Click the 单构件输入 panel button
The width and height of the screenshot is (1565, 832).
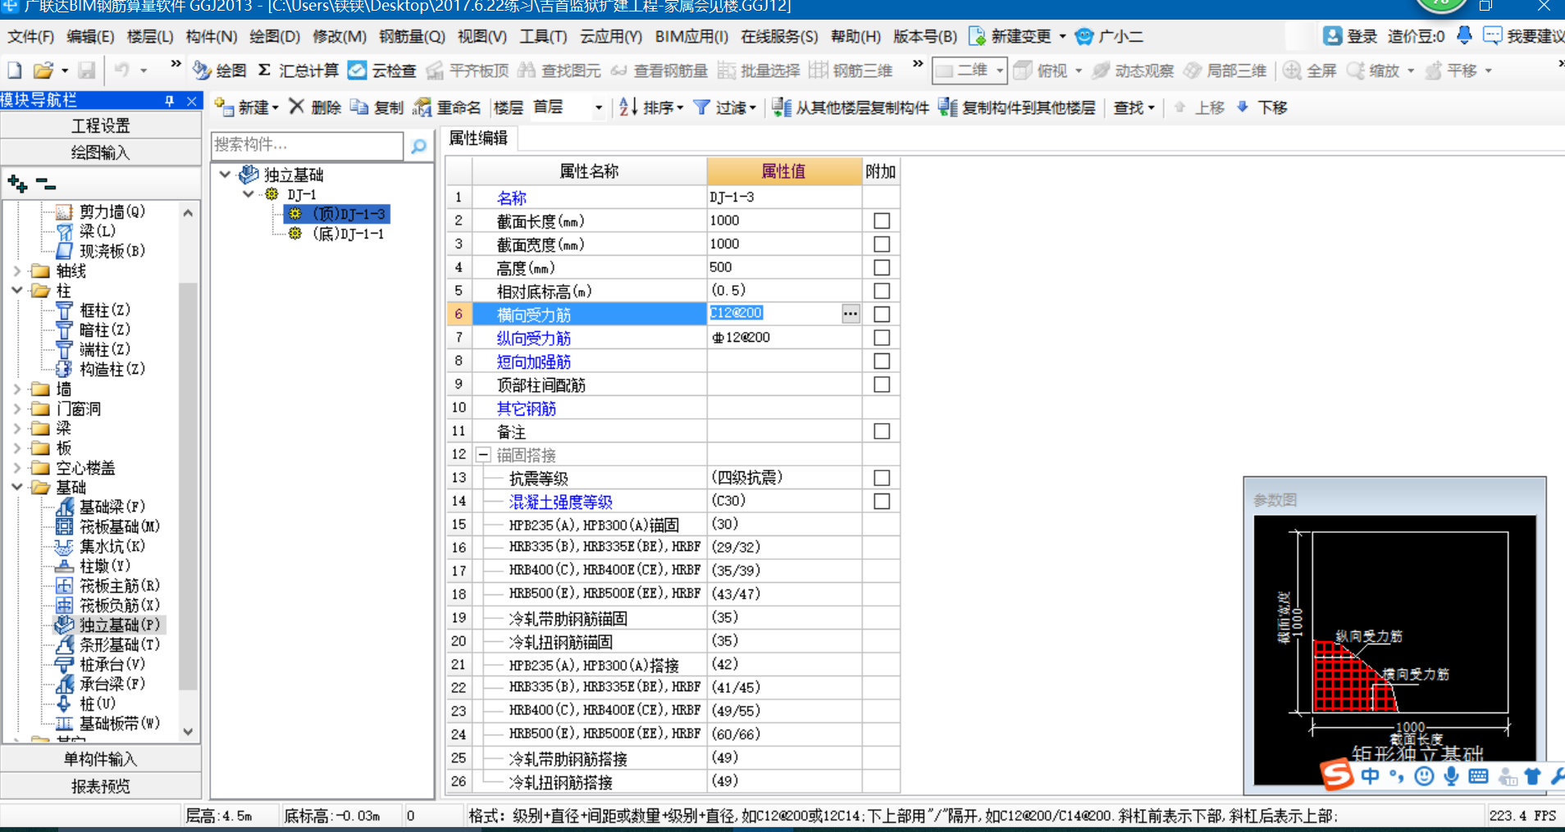click(x=100, y=759)
